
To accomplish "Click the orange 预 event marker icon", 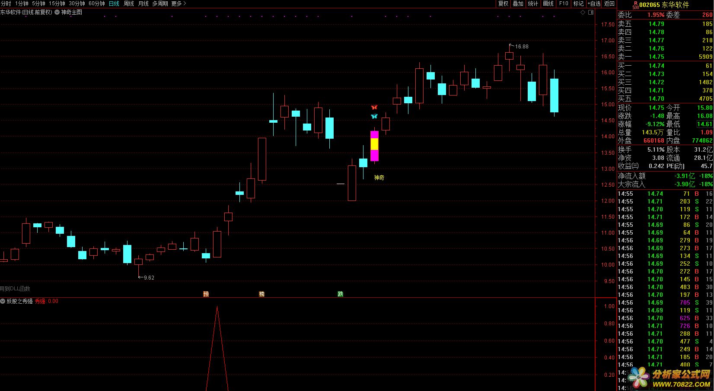I will point(206,294).
